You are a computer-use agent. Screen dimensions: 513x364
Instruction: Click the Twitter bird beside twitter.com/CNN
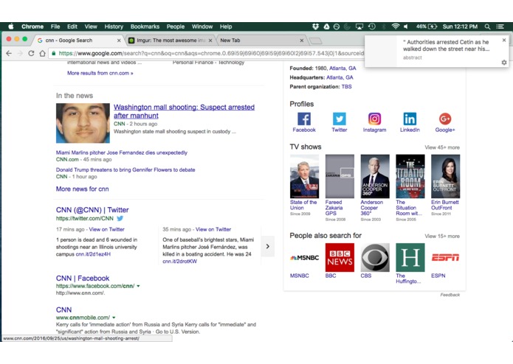tap(120, 218)
